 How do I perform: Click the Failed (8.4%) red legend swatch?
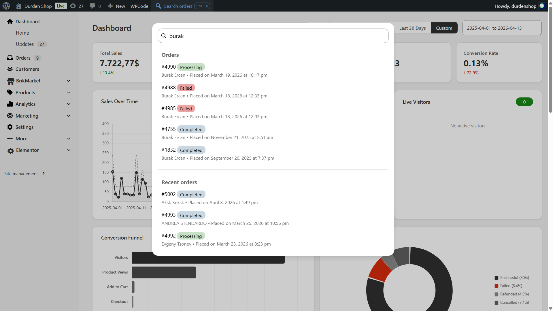coord(497,286)
